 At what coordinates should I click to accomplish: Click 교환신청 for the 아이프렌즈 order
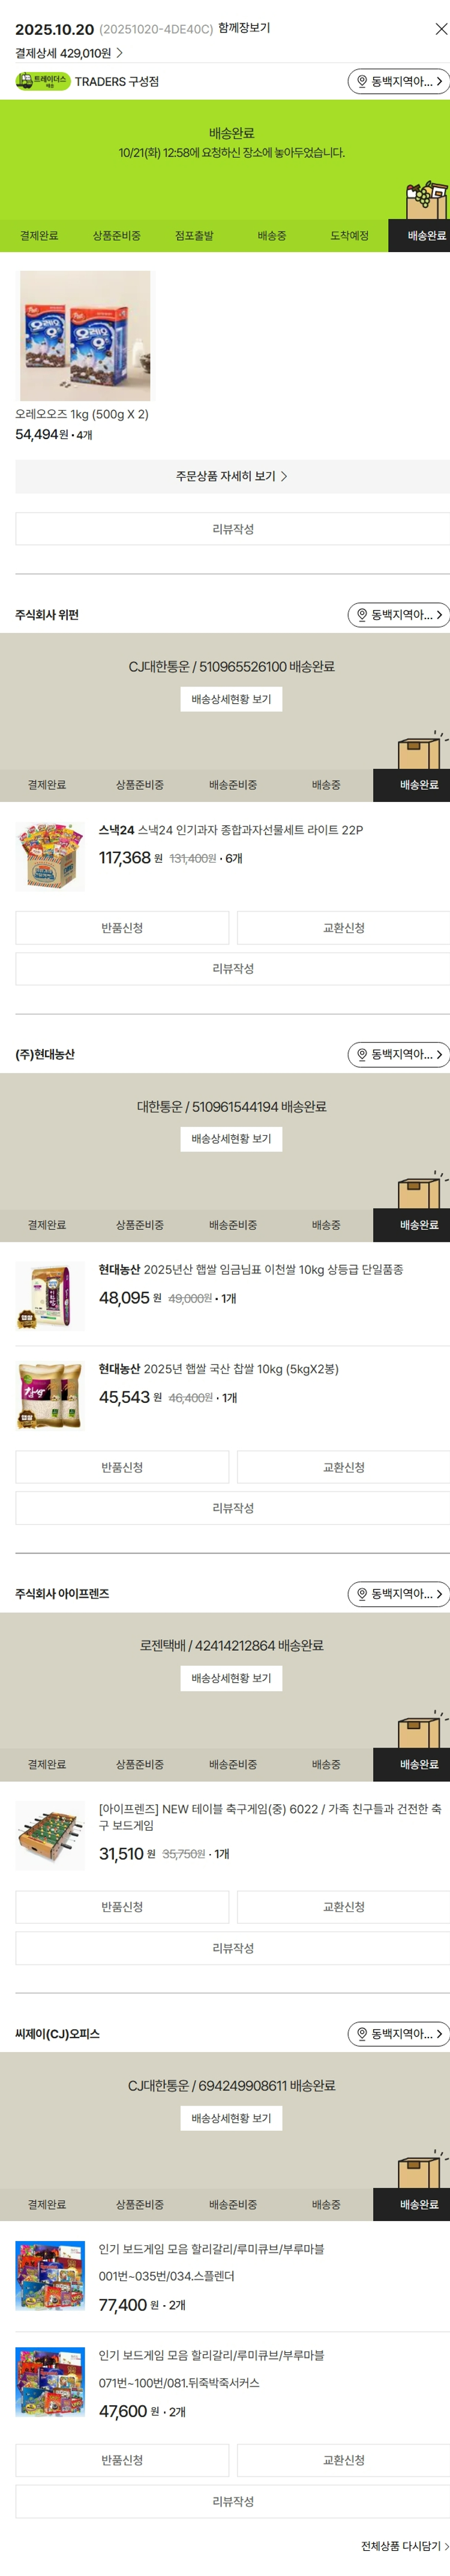tap(343, 1907)
